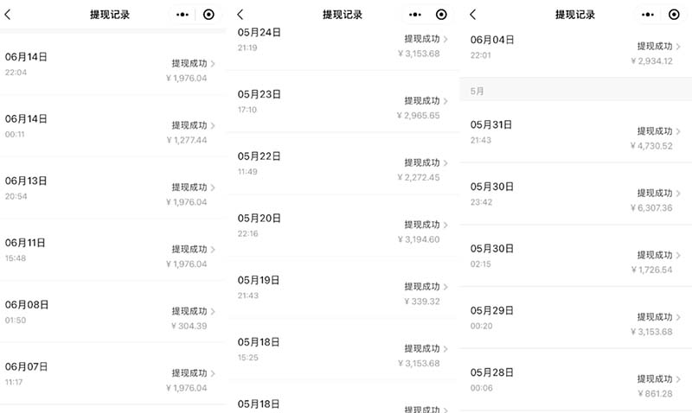692x413 pixels.
Task: Close the mini program on the right screen
Action: pos(674,15)
